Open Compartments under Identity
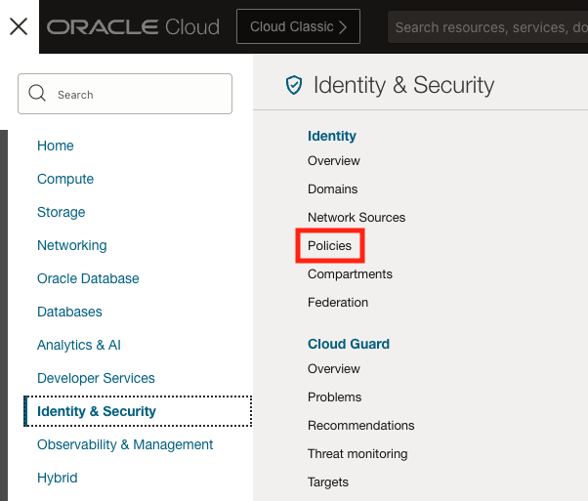Screen dimensions: 588x501 coord(350,274)
